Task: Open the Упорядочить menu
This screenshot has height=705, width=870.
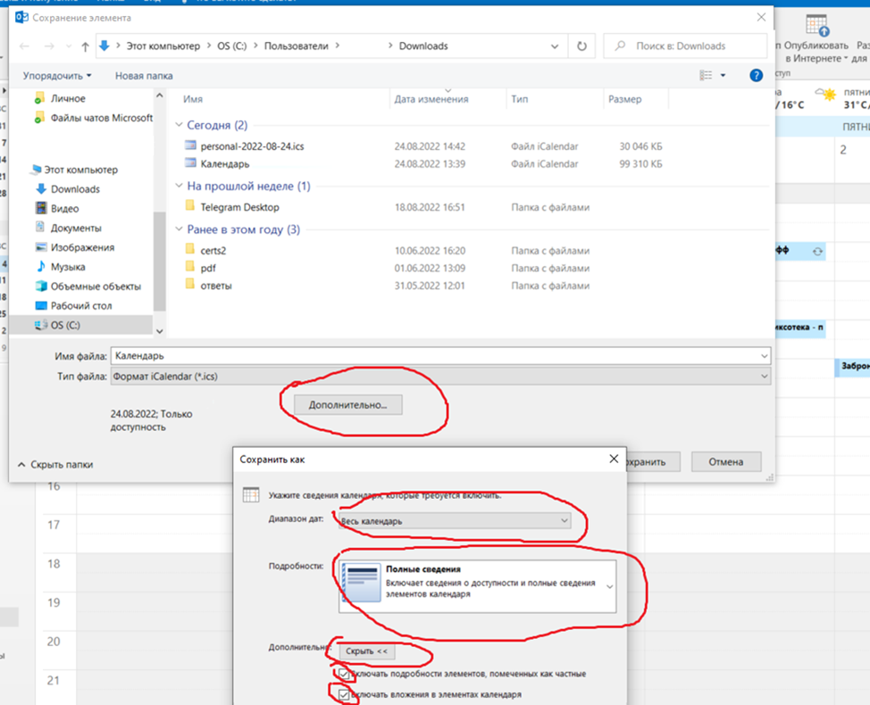Action: (56, 76)
